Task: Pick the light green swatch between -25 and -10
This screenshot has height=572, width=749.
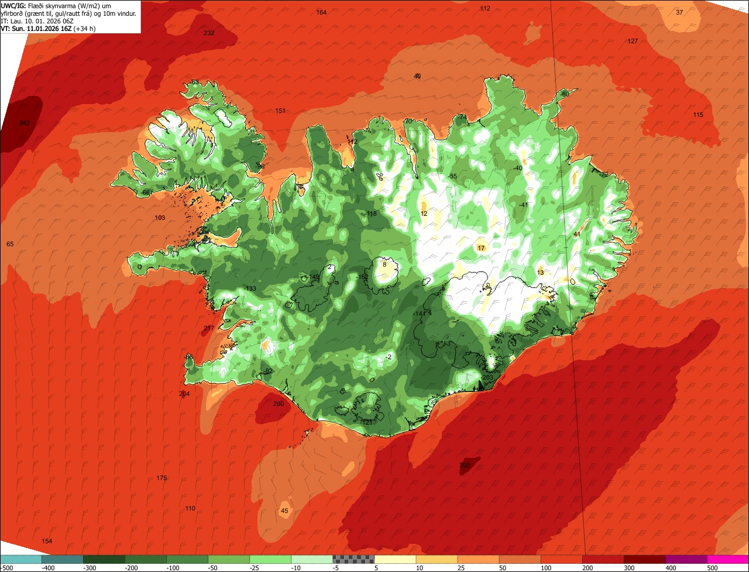Action: pyautogui.click(x=270, y=559)
